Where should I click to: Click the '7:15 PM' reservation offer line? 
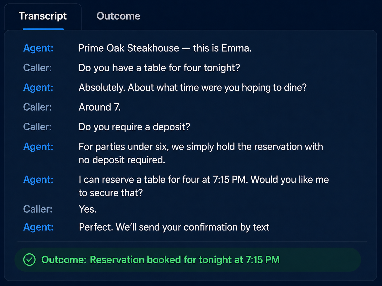point(204,186)
